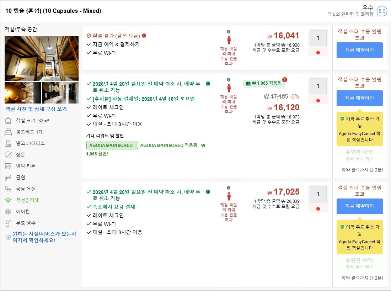Click info icon next to 환불 불가 label

coord(144,36)
